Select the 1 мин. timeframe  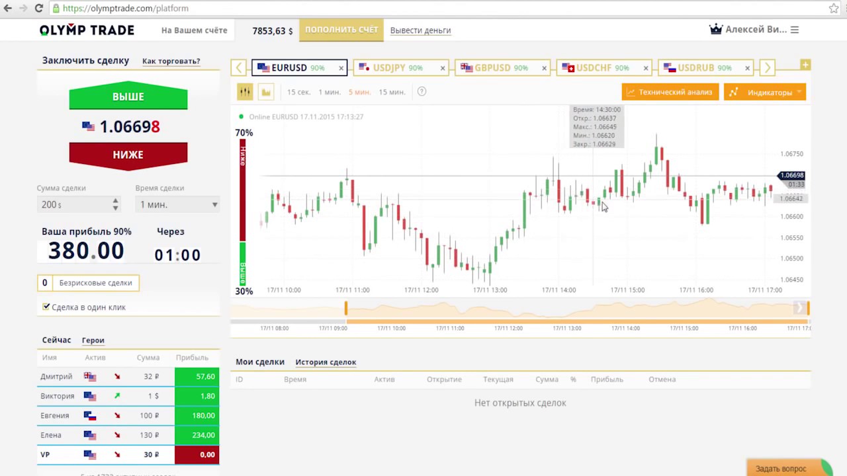330,93
